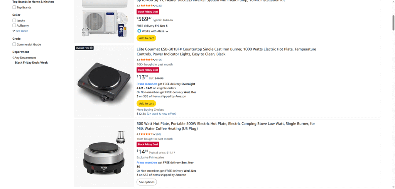Click the Elite Gourmet star rating
This screenshot has height=189, width=395.
(x=146, y=60)
